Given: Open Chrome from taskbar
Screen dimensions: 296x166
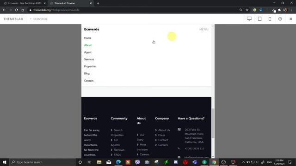Looking at the screenshot, I should (214, 162).
